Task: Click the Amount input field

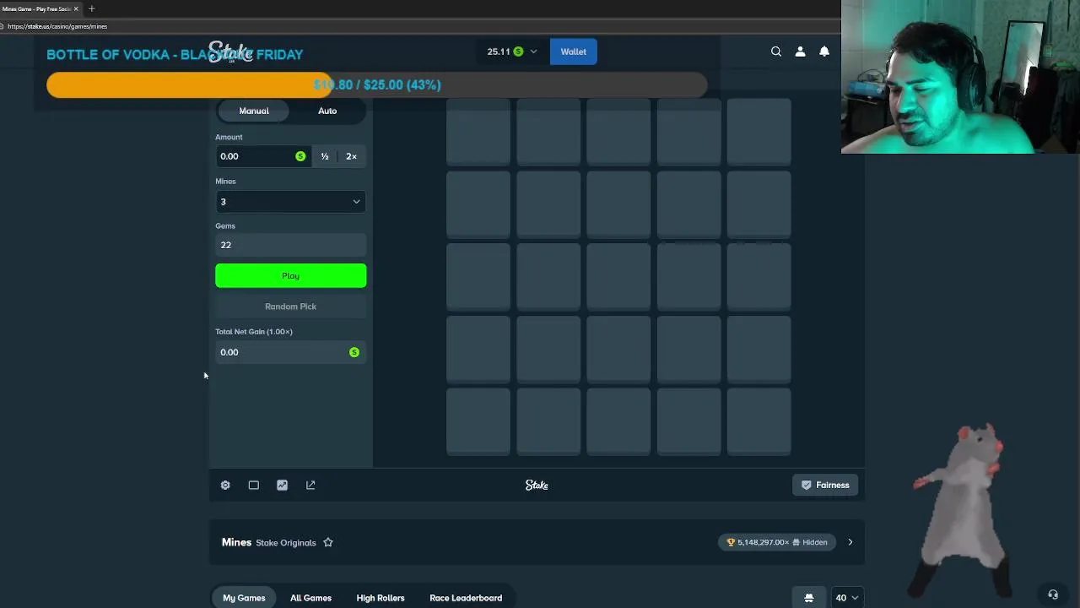Action: click(x=262, y=156)
